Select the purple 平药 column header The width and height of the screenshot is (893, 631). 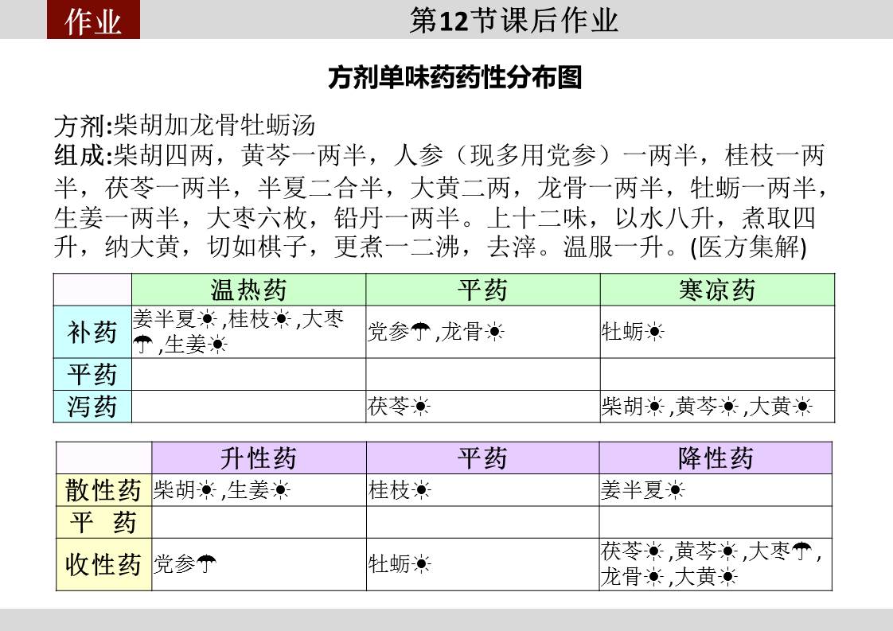482,458
